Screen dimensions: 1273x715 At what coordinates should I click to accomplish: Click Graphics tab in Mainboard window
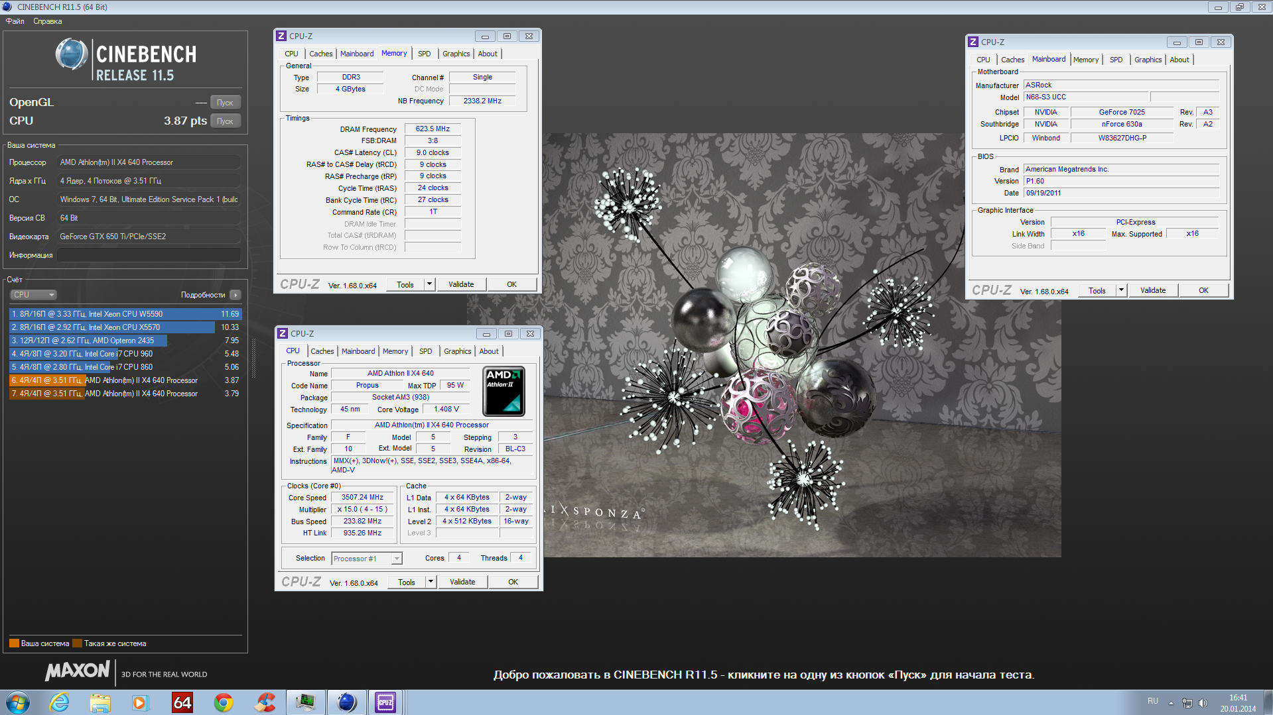[1148, 60]
